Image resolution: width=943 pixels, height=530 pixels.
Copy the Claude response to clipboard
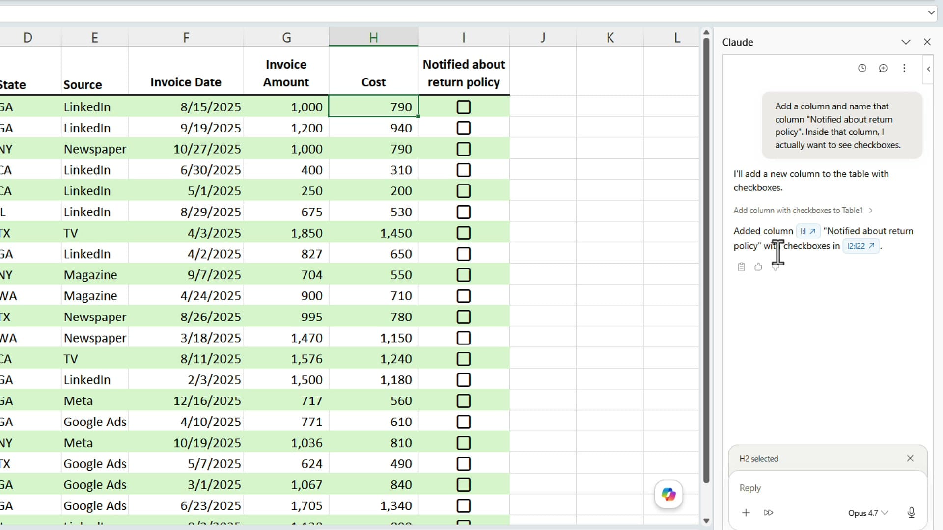742,267
